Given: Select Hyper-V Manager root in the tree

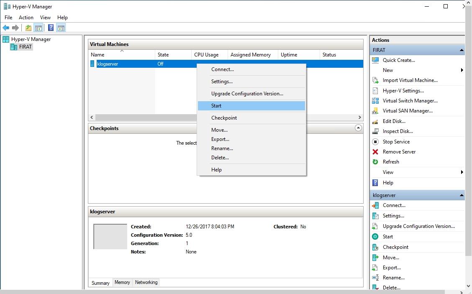Looking at the screenshot, I should 31,39.
